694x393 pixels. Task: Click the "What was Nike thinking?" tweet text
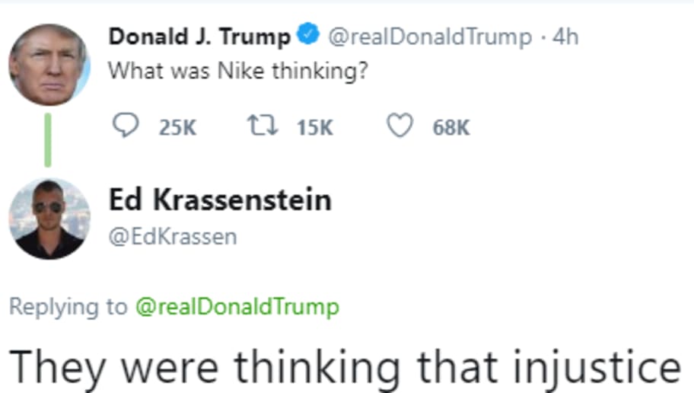tap(238, 71)
